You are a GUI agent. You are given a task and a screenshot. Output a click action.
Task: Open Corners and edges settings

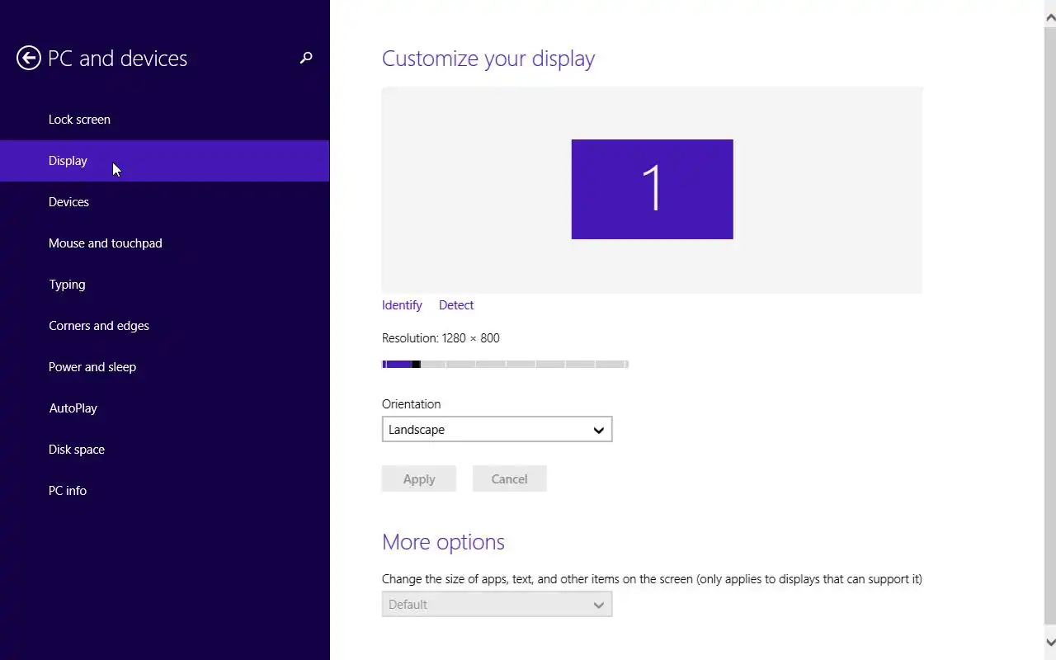[165, 326]
